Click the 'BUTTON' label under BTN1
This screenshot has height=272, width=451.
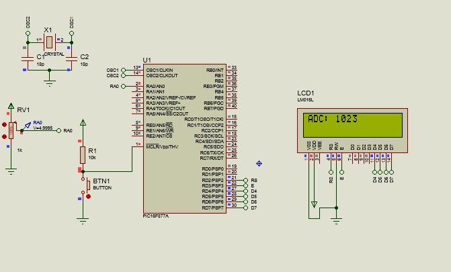pyautogui.click(x=102, y=188)
